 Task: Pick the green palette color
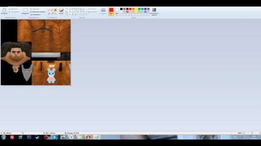[139, 9]
